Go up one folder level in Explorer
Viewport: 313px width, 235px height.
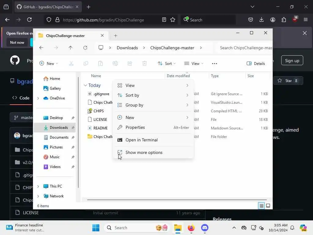tap(71, 48)
